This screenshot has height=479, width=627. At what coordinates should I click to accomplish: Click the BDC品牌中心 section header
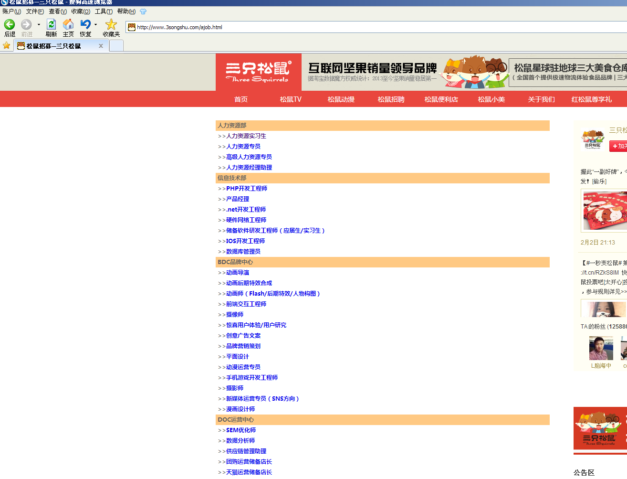[x=383, y=262]
